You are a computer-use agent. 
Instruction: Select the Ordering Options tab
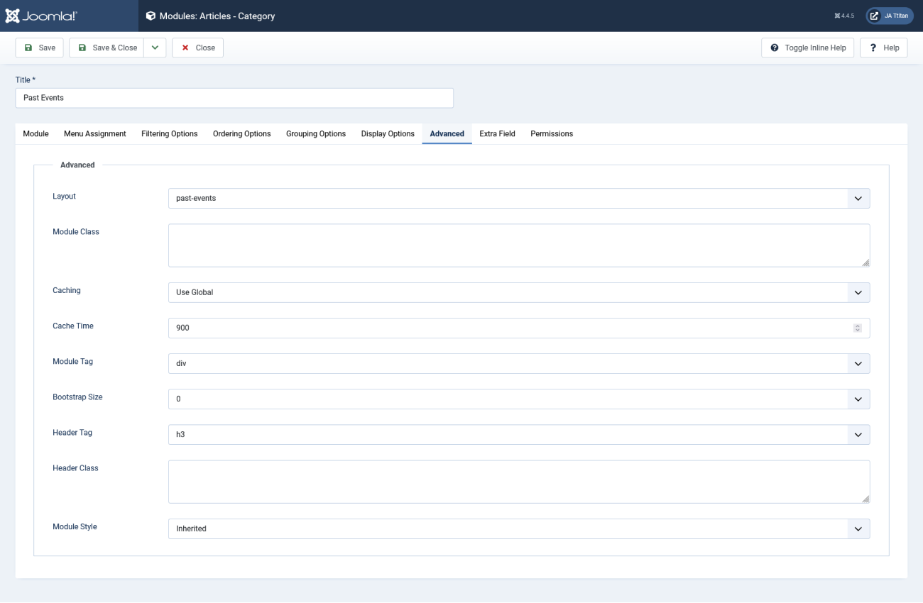coord(242,133)
